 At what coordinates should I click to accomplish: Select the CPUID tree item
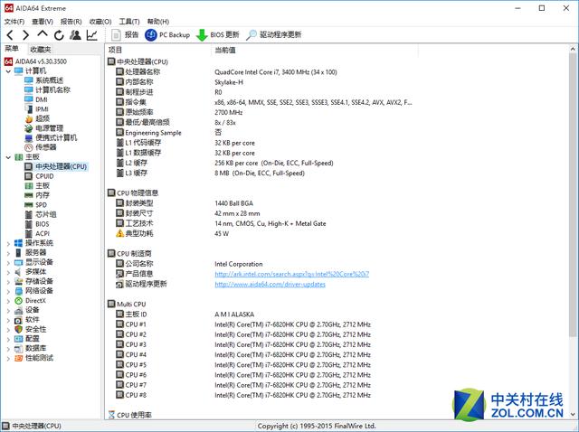pos(39,176)
